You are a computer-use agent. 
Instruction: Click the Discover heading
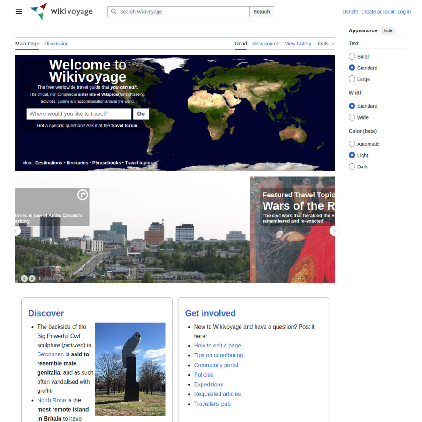point(46,313)
